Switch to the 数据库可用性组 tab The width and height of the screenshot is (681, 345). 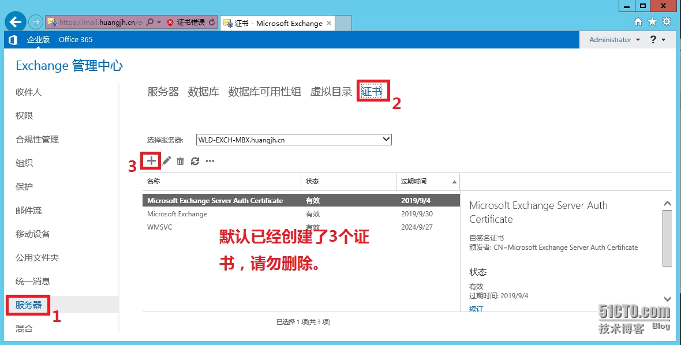coord(264,92)
